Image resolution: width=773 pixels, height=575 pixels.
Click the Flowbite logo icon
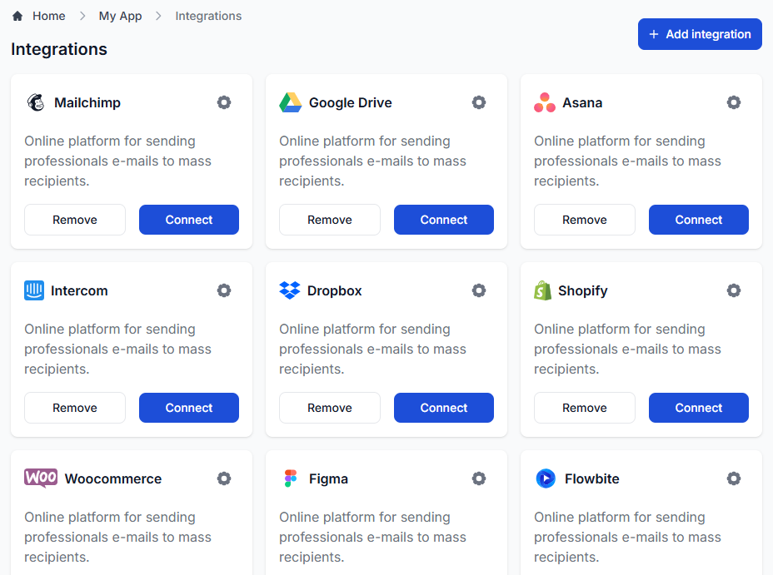547,478
